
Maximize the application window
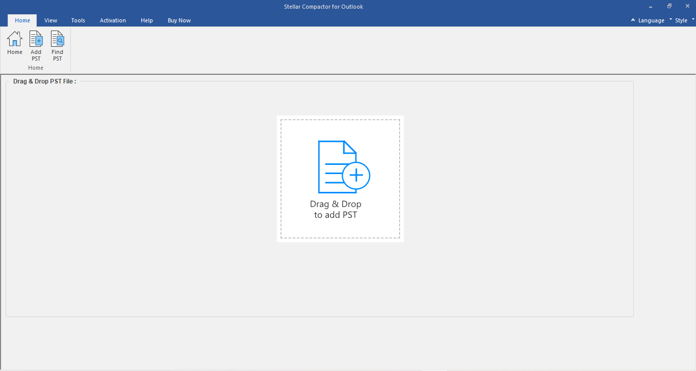click(x=668, y=6)
